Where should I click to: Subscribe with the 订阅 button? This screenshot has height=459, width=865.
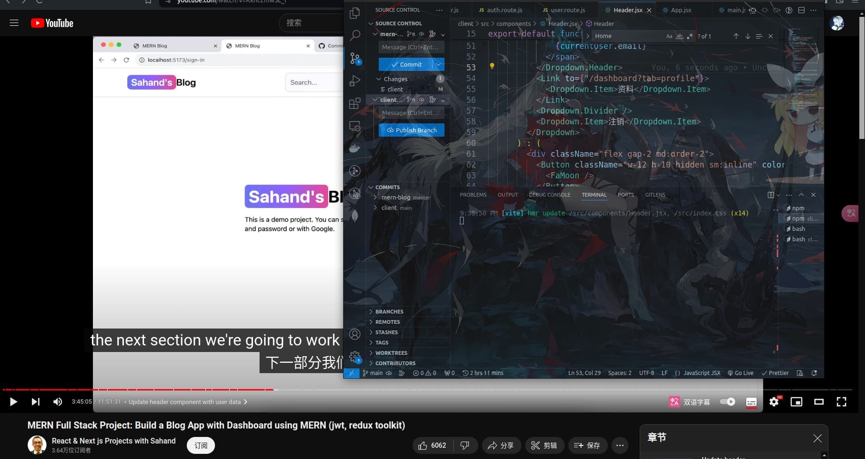(x=201, y=445)
